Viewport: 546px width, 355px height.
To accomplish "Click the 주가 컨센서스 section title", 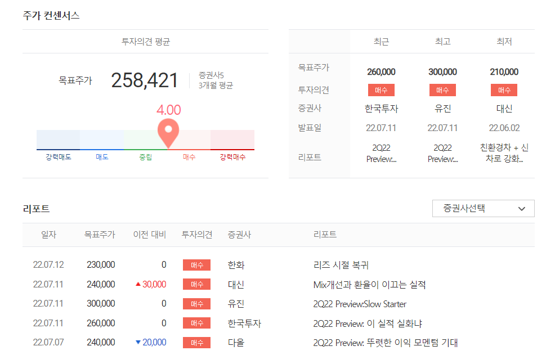I will click(51, 16).
